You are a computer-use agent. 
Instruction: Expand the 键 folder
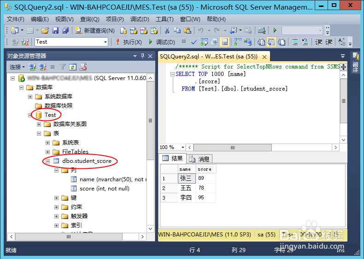pos(56,198)
